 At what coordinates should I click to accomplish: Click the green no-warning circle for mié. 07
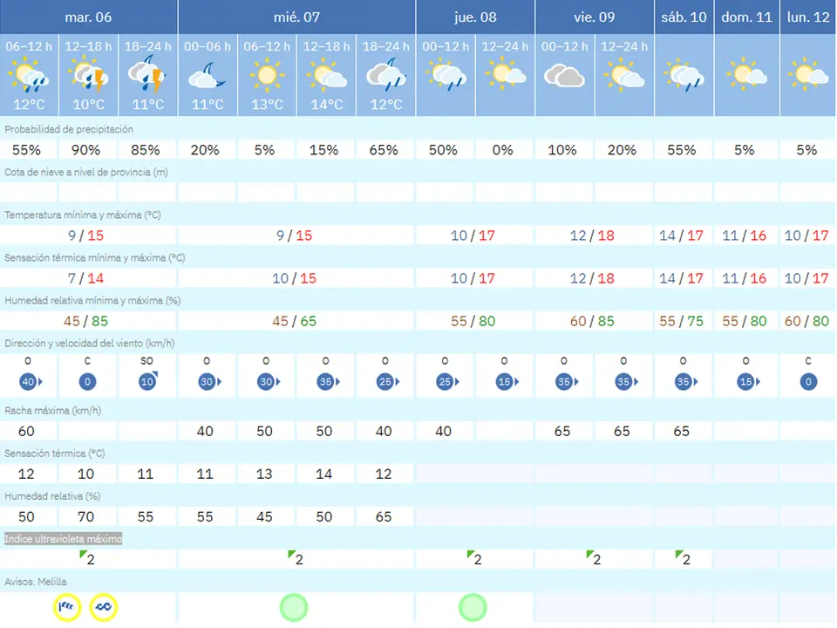pyautogui.click(x=294, y=607)
